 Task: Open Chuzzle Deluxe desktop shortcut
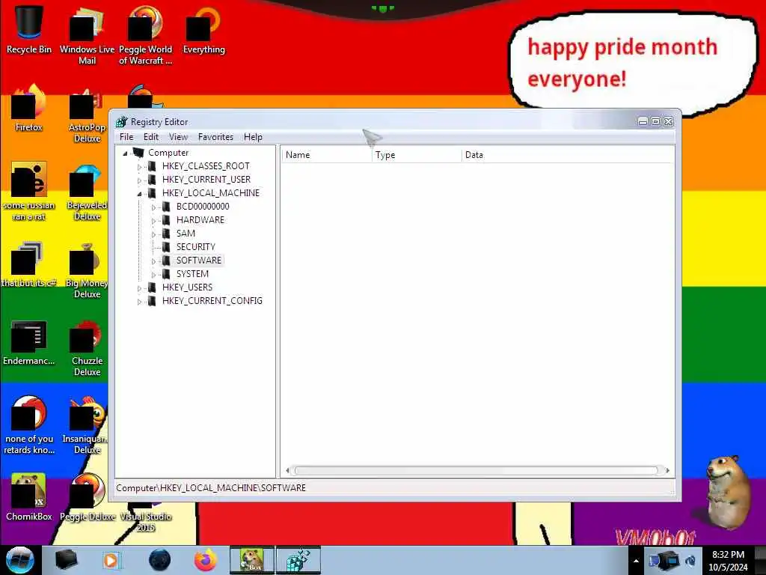point(87,347)
